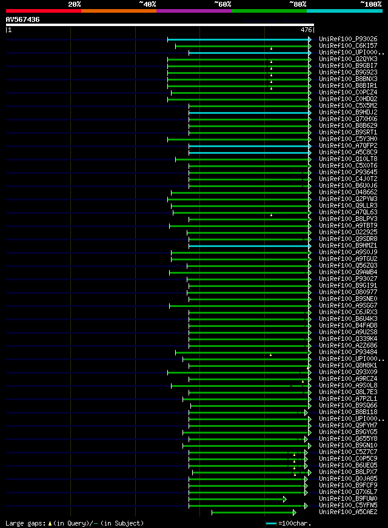This screenshot has height=528, width=388.
Task: Select the UniRef100_P93484 label
Action: click(348, 352)
